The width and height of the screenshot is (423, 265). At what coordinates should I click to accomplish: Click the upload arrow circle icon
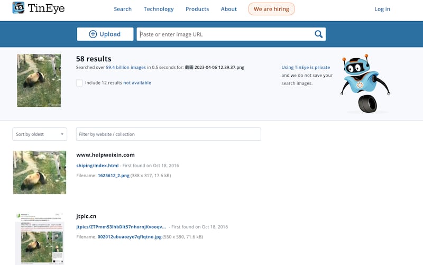pyautogui.click(x=93, y=34)
